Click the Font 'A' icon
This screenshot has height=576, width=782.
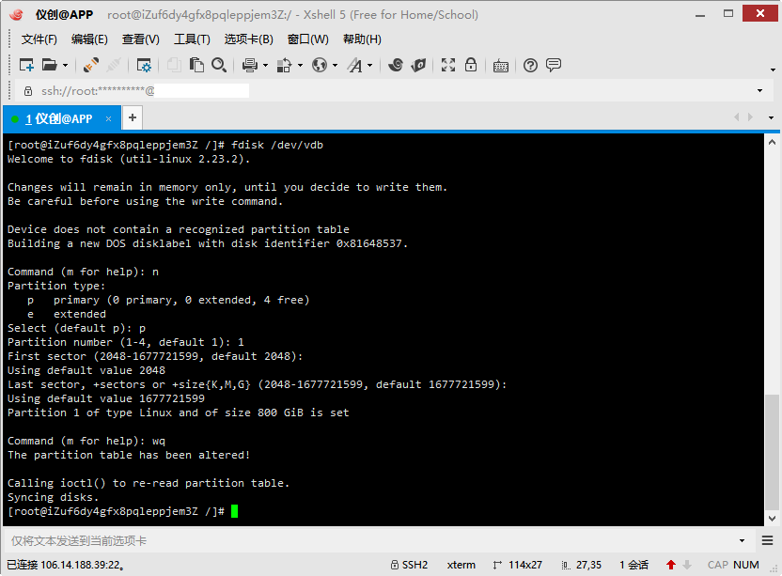coord(354,65)
